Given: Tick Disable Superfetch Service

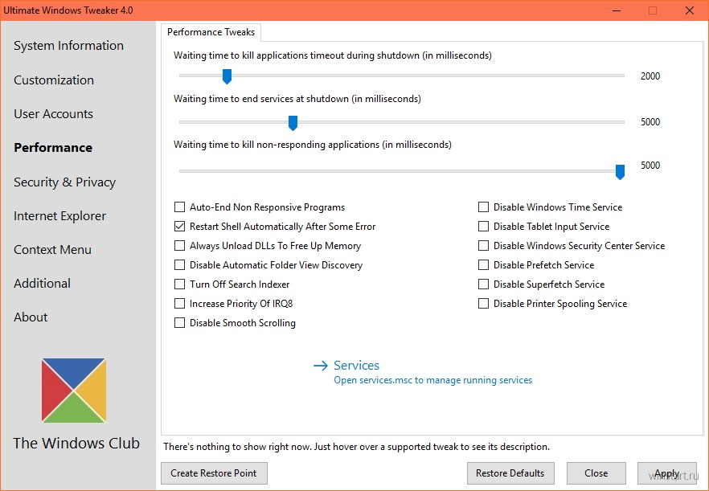Looking at the screenshot, I should click(483, 284).
